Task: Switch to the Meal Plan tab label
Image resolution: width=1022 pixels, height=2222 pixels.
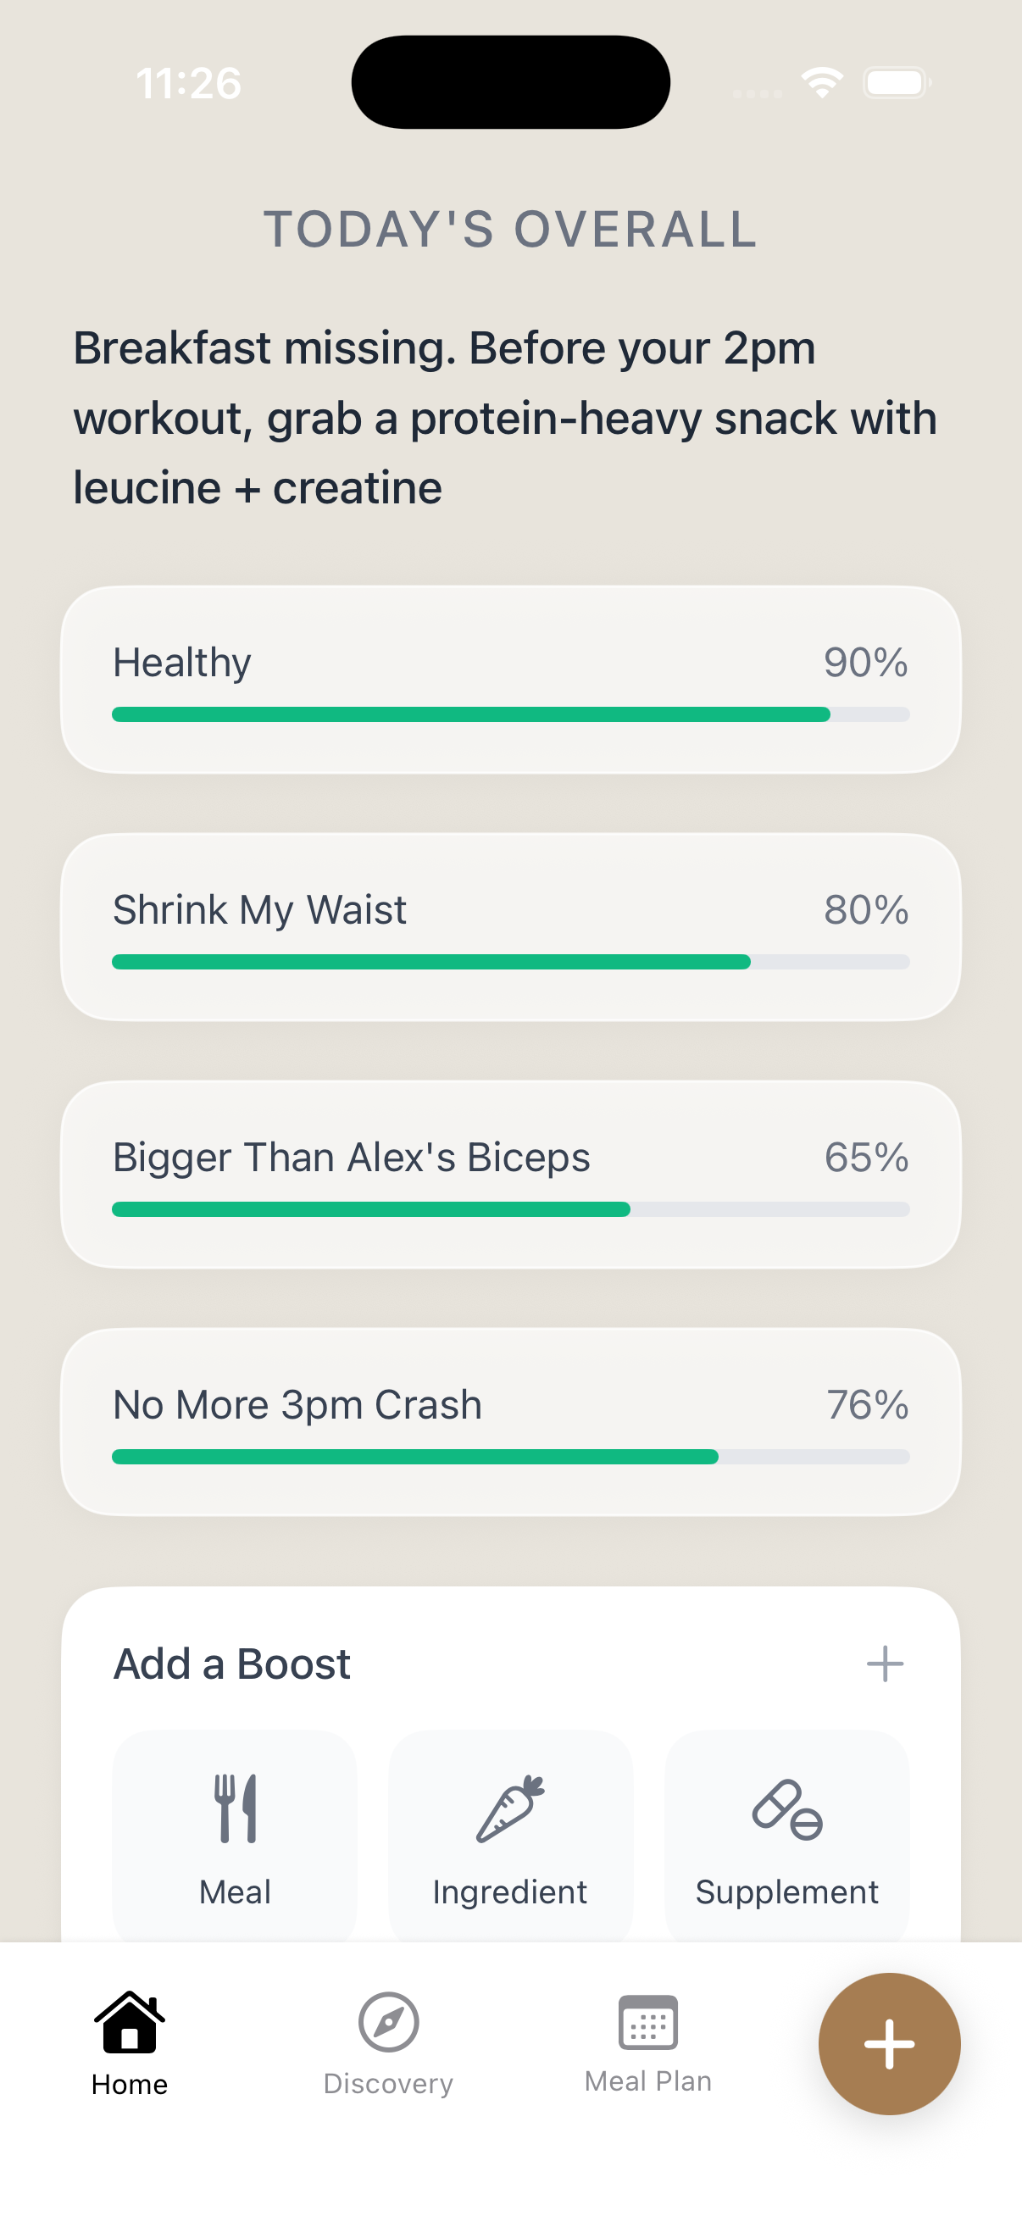Action: click(647, 2082)
